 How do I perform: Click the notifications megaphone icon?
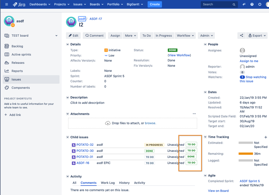coord(244,4)
